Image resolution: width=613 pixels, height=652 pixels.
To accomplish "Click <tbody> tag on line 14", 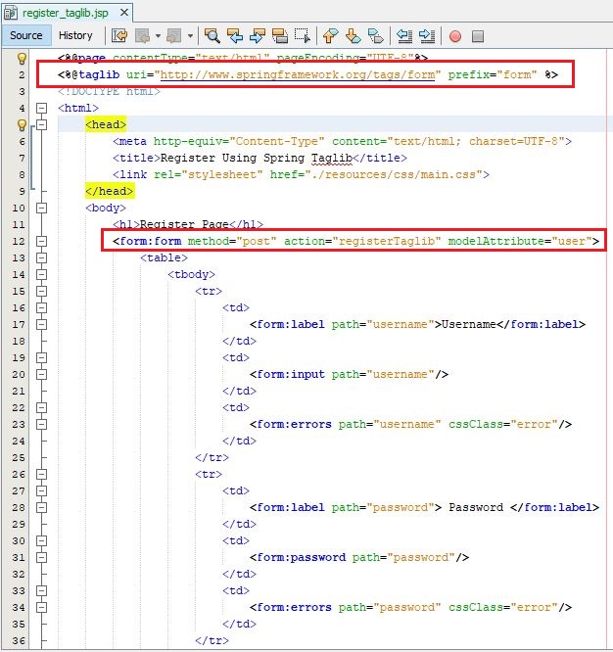I will (x=191, y=274).
